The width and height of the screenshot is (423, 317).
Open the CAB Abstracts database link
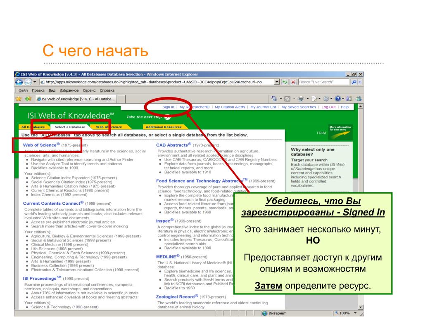[x=173, y=145]
